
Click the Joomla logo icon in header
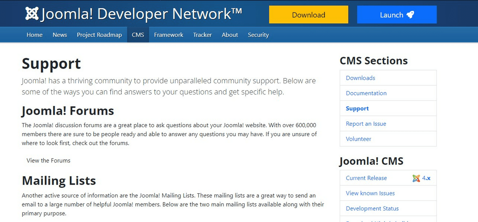[x=32, y=14]
